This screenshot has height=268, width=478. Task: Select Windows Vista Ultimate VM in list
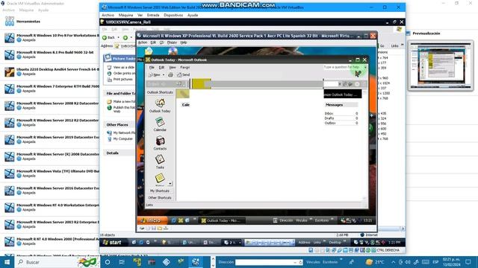[50, 173]
